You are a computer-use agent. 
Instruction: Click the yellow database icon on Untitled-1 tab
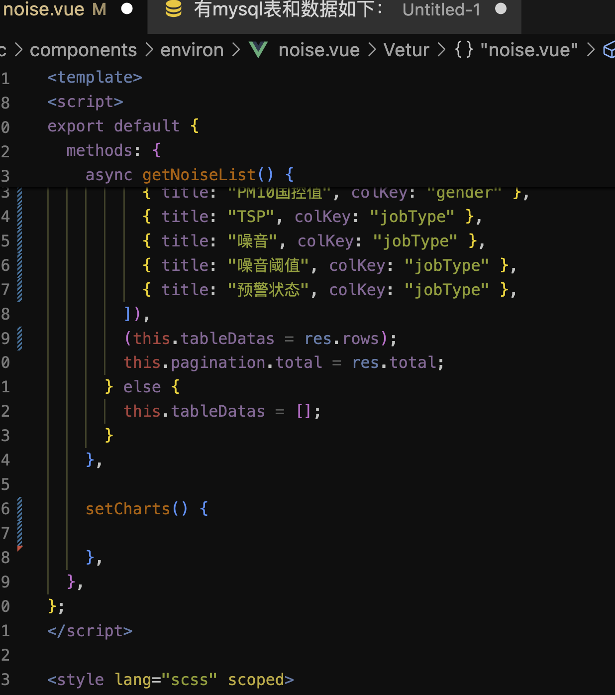tap(173, 9)
